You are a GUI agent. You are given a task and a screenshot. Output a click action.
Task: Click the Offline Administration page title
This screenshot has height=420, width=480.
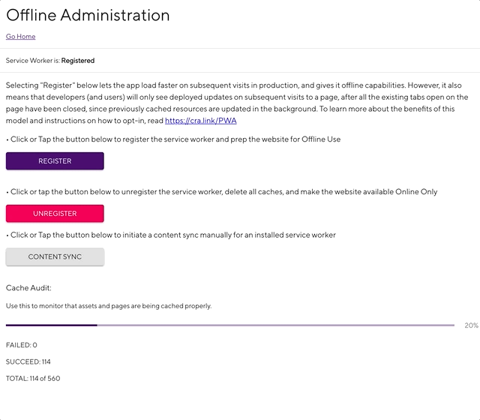pyautogui.click(x=88, y=15)
